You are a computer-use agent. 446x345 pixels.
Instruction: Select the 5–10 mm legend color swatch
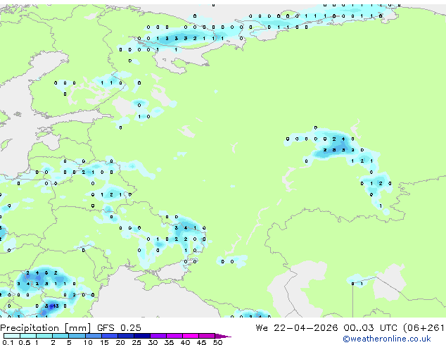click(77, 336)
